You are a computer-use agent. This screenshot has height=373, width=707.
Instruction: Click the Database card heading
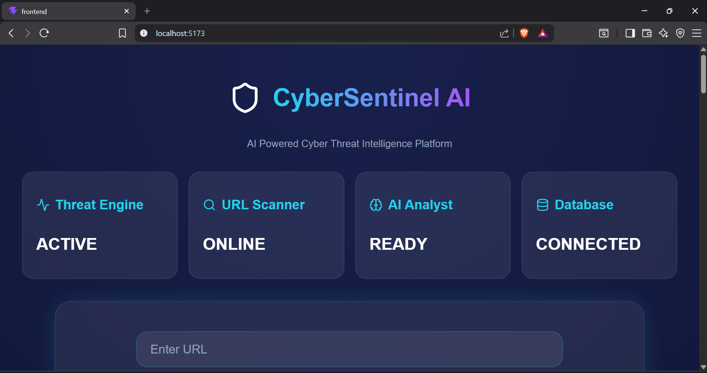[x=584, y=205]
